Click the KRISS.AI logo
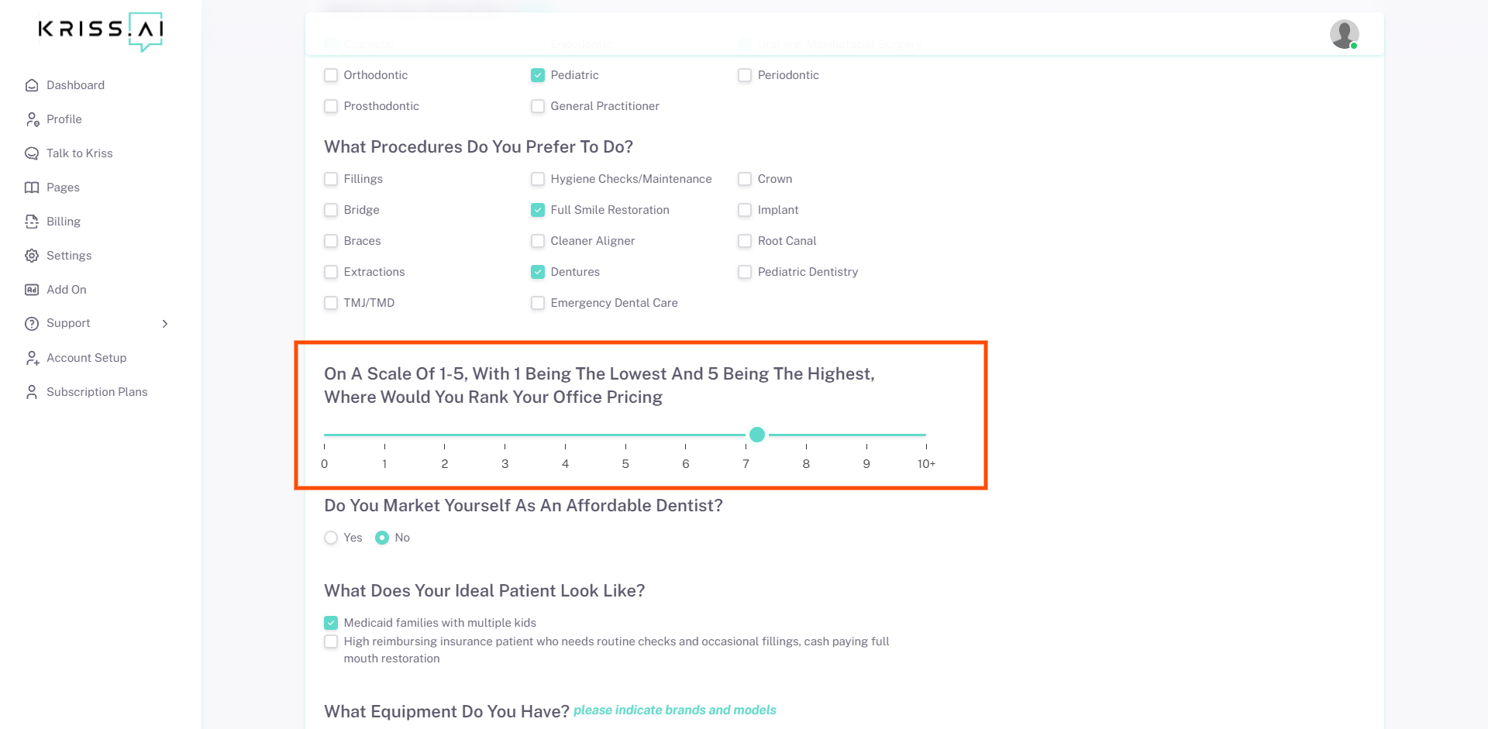The image size is (1488, 729). pyautogui.click(x=101, y=32)
